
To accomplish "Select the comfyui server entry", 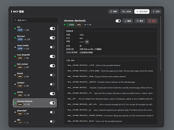I will (35, 84).
